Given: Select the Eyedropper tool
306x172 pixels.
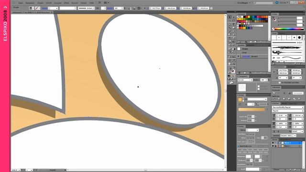Looking at the screenshot, I should pyautogui.click(x=229, y=53).
